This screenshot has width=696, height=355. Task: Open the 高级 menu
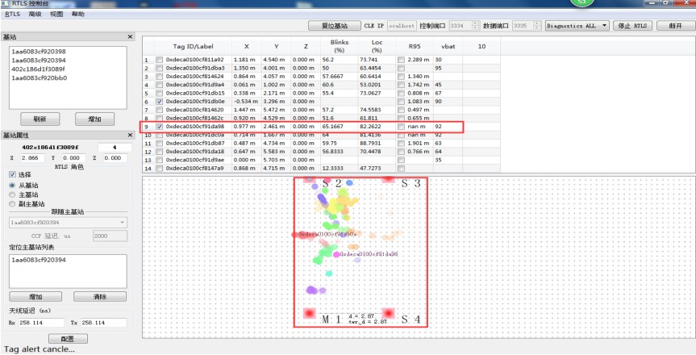pyautogui.click(x=35, y=15)
